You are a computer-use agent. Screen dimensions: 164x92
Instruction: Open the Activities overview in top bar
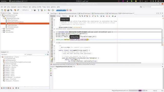tap(4, 1)
